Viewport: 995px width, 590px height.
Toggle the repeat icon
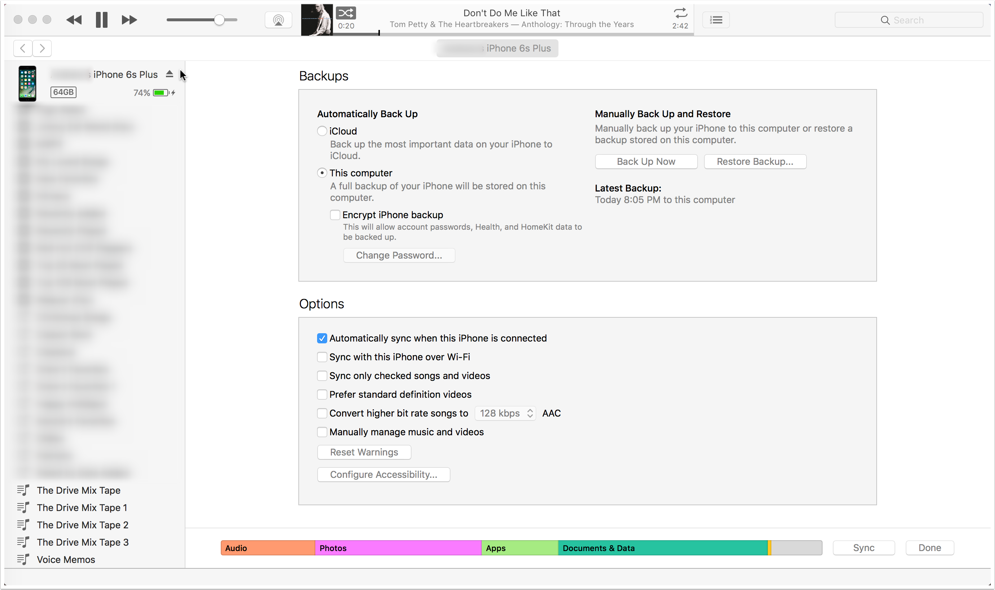pyautogui.click(x=680, y=13)
